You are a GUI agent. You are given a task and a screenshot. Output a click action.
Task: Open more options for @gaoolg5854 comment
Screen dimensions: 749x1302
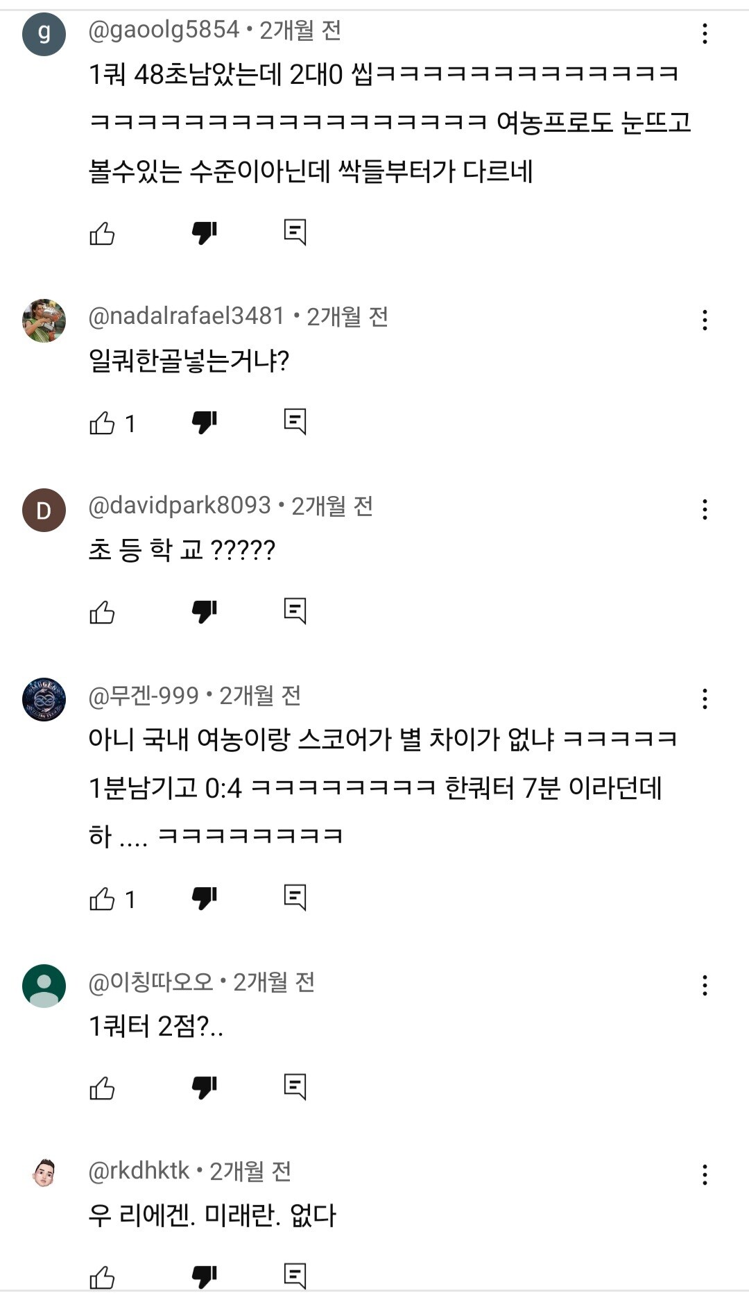[x=705, y=33]
